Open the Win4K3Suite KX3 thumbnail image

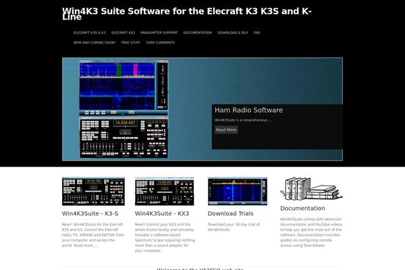coord(164,191)
